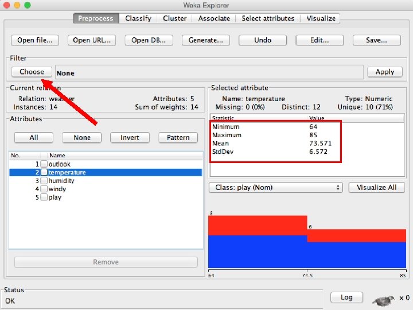The height and width of the screenshot is (310, 413).
Task: Switch to the Classify tab
Action: coord(138,18)
